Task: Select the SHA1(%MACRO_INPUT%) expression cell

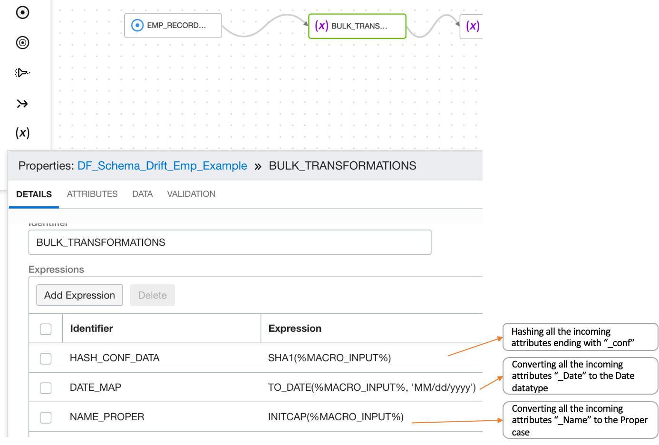Action: pyautogui.click(x=329, y=358)
